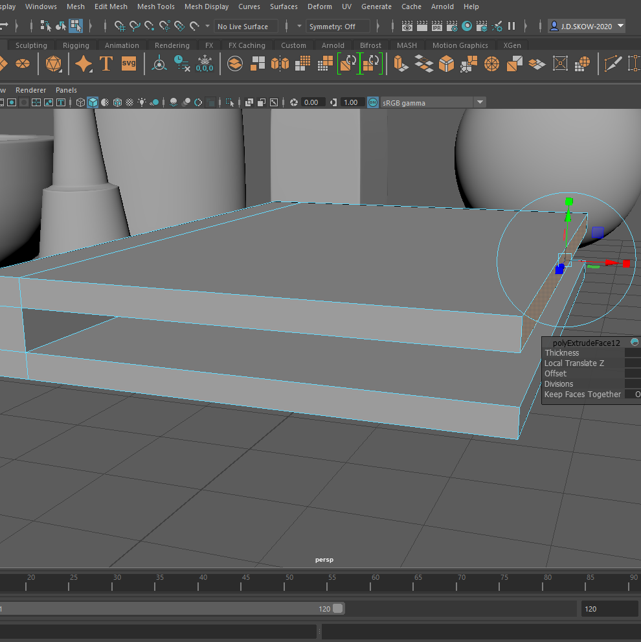Click the Delete History shelf icon
Screen dimensions: 641x642
pos(182,63)
